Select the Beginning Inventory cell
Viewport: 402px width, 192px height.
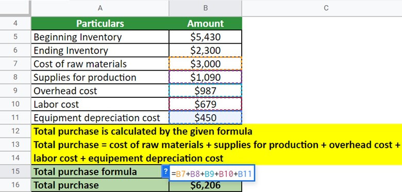pos(100,37)
